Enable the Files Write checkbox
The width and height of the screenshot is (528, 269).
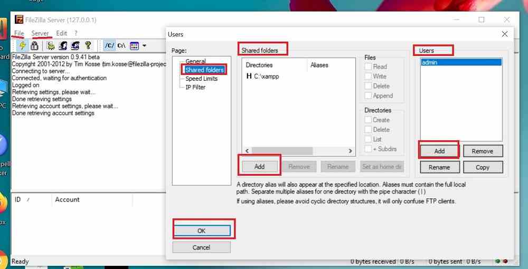point(368,76)
